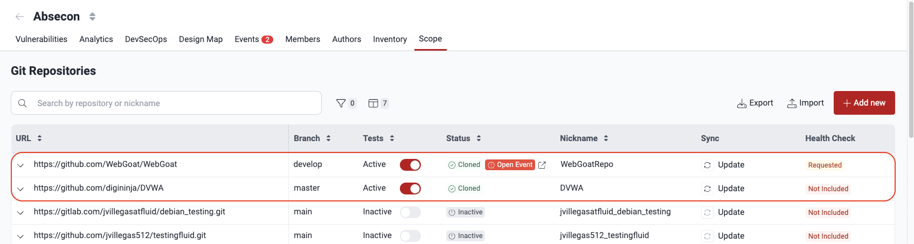The width and height of the screenshot is (914, 244).
Task: Click the develop branch cell
Action: coord(308,164)
